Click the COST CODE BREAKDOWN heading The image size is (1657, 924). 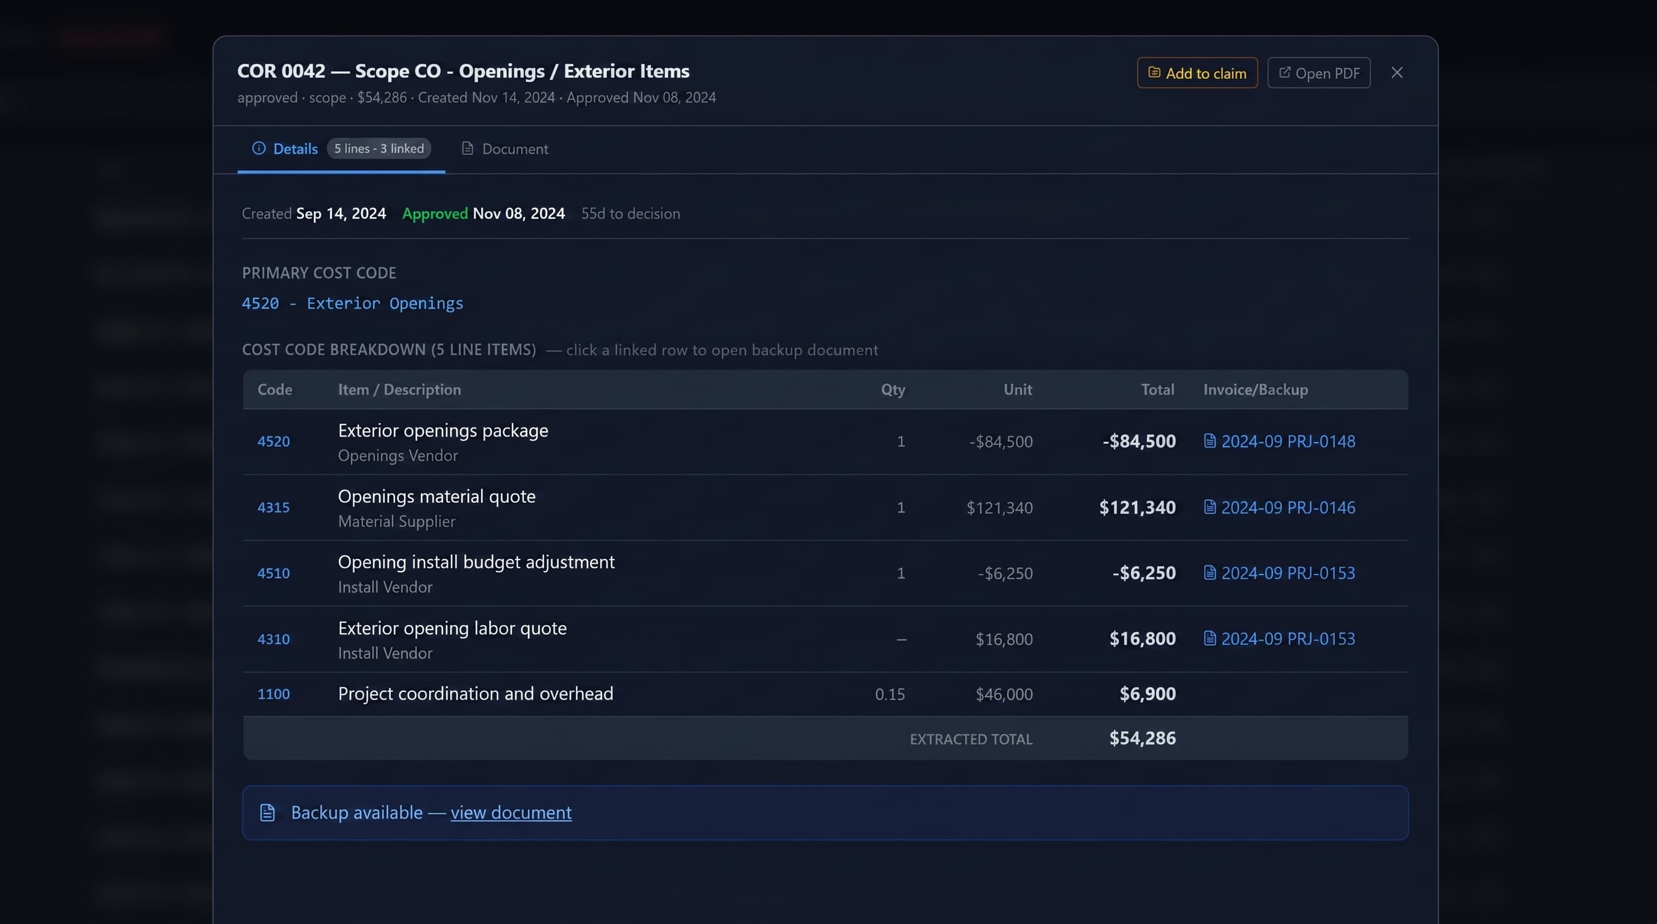click(389, 350)
